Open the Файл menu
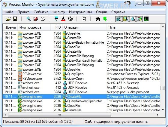 (9, 12)
